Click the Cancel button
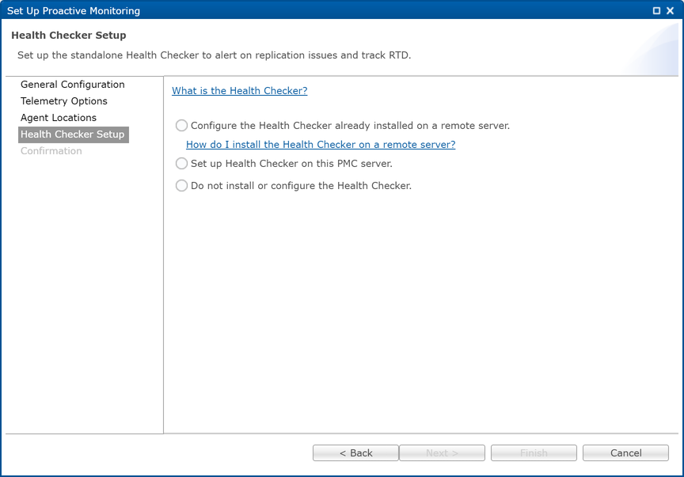 [x=625, y=453]
